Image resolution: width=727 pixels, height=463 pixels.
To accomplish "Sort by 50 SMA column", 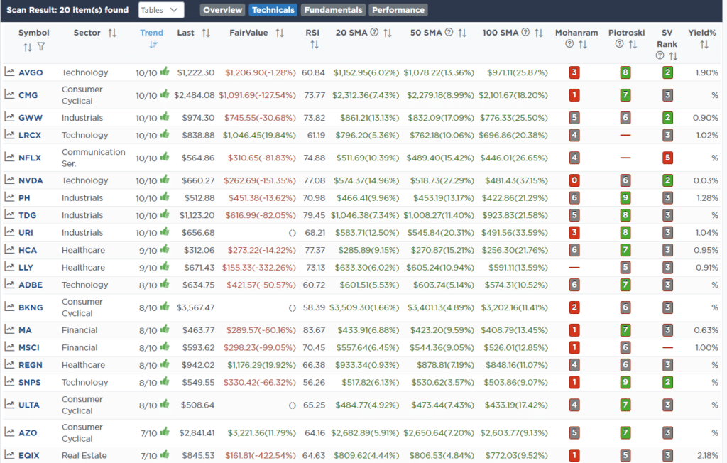I will (462, 33).
